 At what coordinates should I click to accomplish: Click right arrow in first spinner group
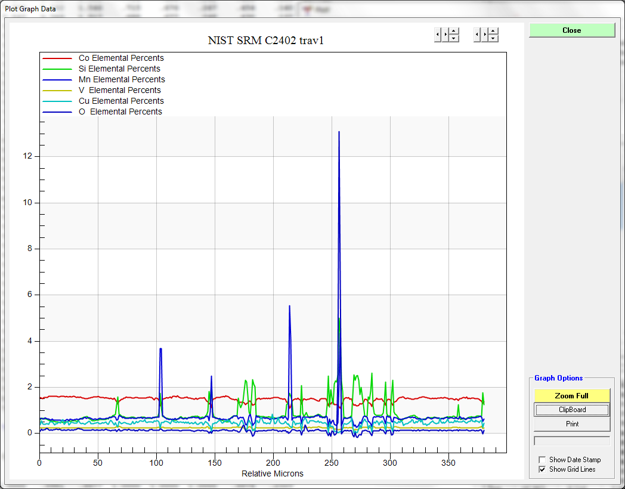(x=445, y=35)
